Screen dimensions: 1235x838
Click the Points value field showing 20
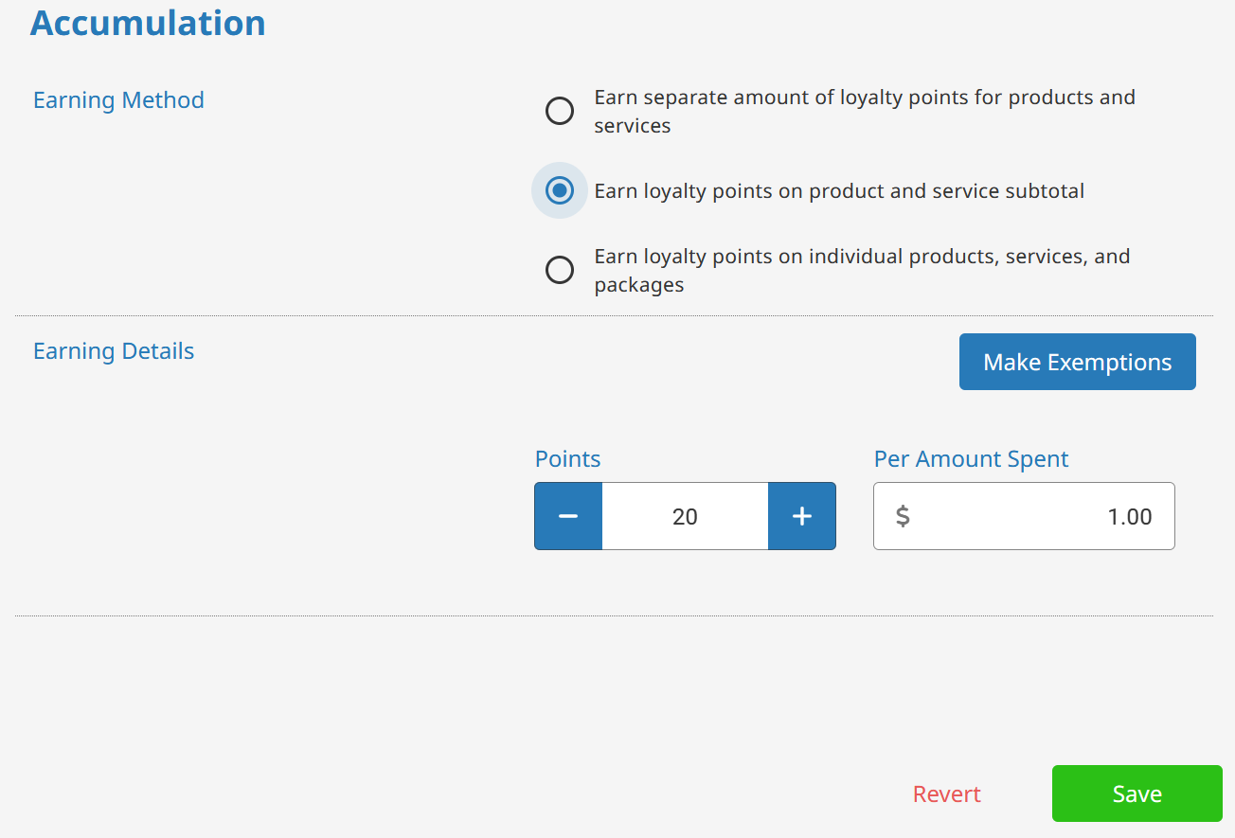tap(685, 516)
